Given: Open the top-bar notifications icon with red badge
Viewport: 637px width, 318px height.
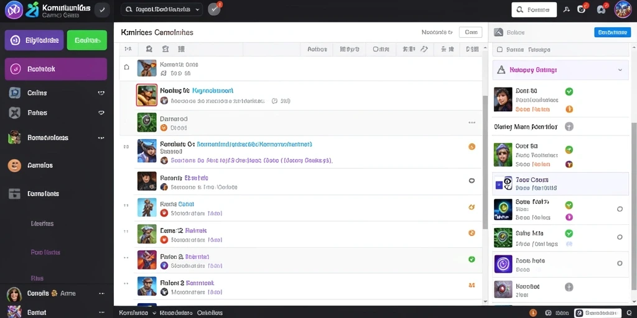Looking at the screenshot, I should point(582,9).
